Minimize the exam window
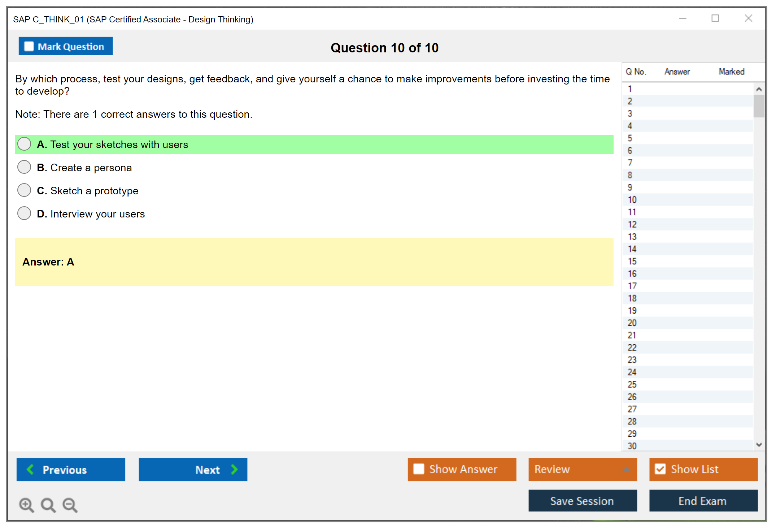 click(683, 18)
